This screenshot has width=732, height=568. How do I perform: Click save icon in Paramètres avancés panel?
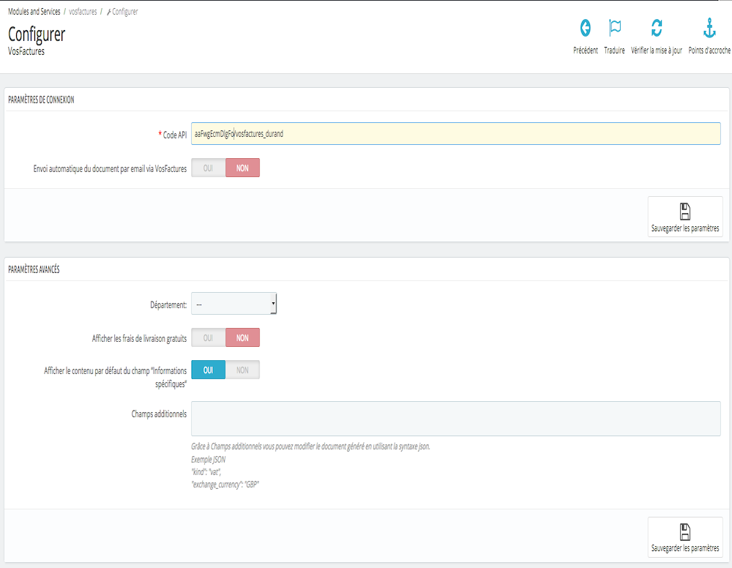[685, 531]
